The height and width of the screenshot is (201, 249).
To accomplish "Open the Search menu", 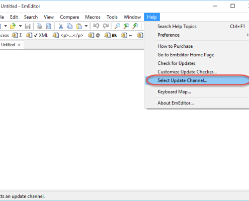I will click(x=31, y=17).
